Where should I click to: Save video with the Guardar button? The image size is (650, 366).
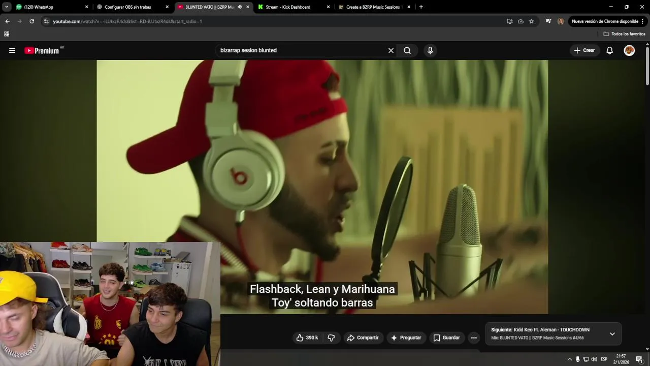447,338
